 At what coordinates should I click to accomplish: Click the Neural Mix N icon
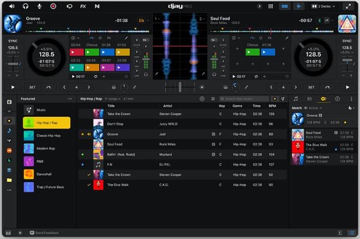coord(97,7)
